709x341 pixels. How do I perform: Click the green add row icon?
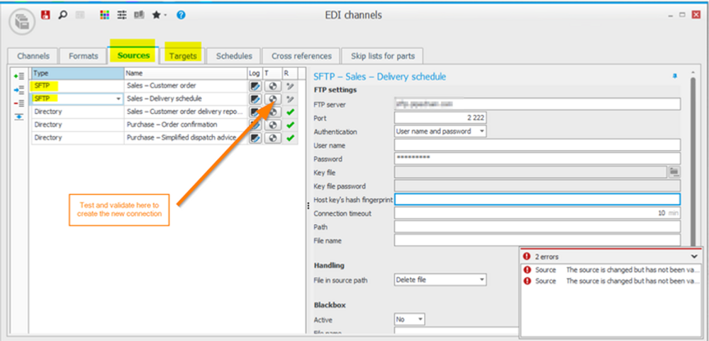[x=19, y=76]
